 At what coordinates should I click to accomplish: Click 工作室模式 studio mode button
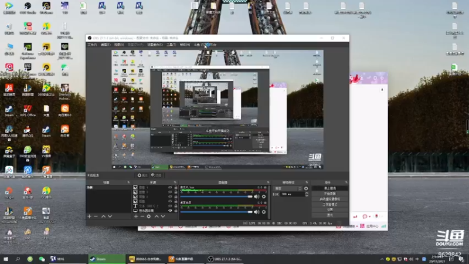point(329,204)
